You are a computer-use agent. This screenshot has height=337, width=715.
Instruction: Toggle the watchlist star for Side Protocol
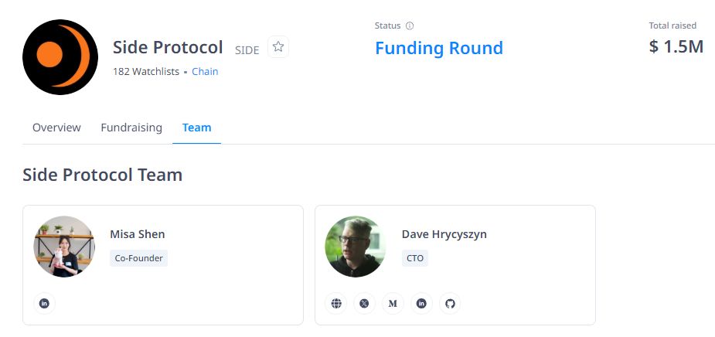click(x=278, y=47)
